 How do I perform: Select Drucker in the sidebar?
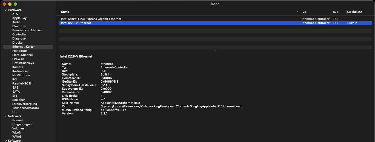click(18, 43)
